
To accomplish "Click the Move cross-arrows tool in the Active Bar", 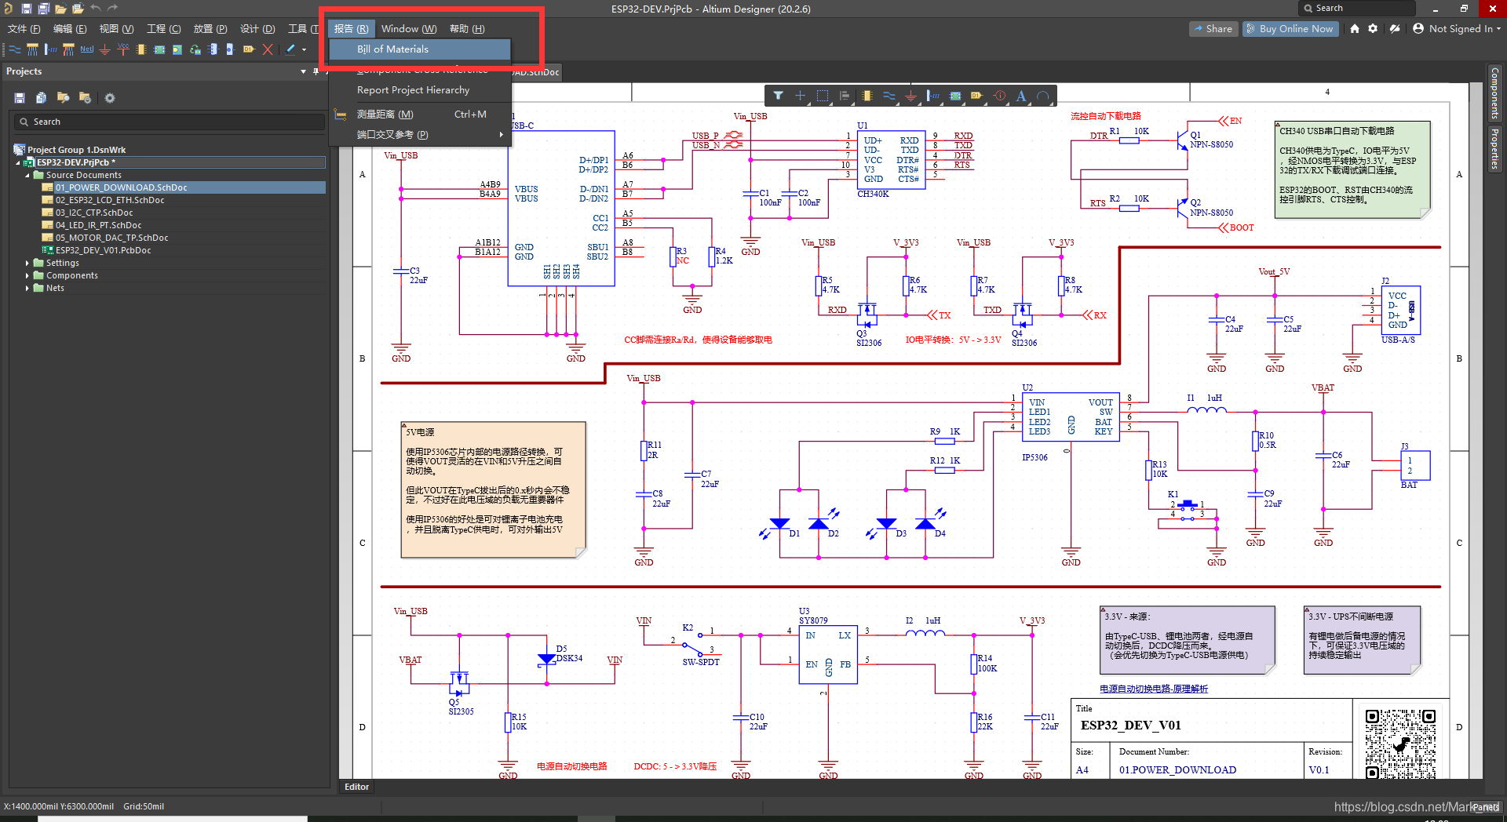I will tap(800, 96).
